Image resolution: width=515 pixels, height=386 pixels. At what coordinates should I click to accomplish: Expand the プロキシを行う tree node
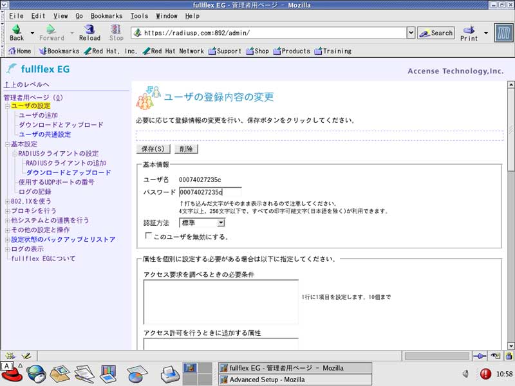click(x=8, y=211)
